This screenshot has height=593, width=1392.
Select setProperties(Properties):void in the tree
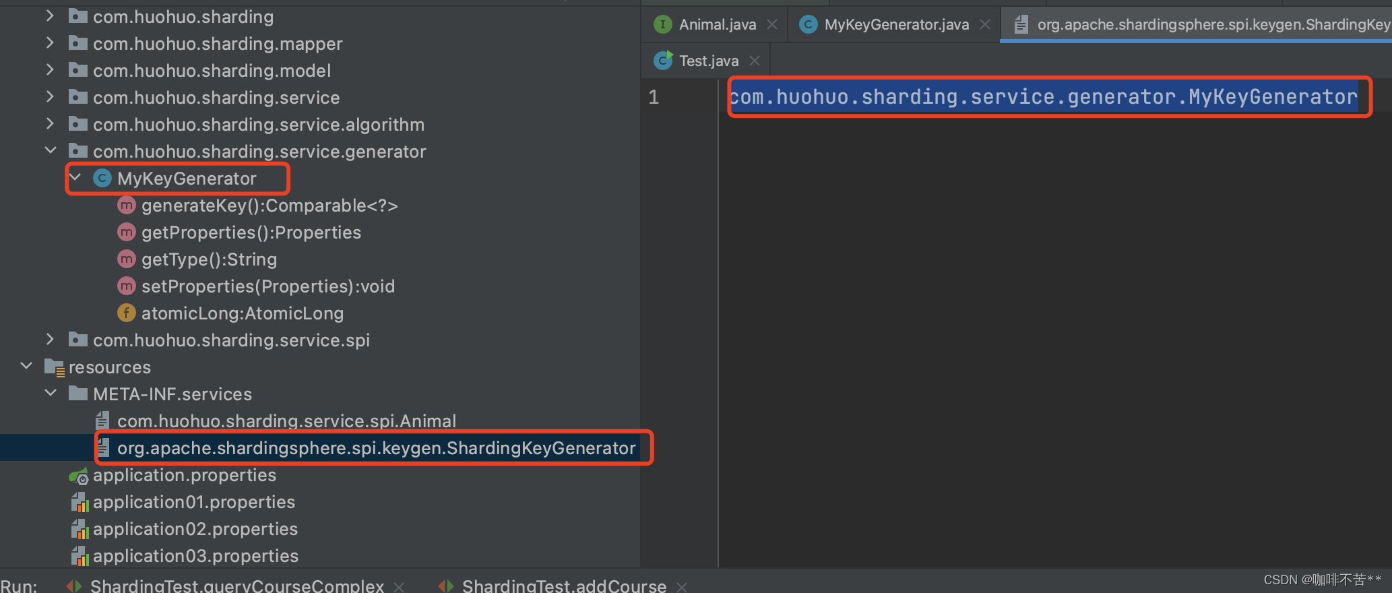click(x=268, y=286)
